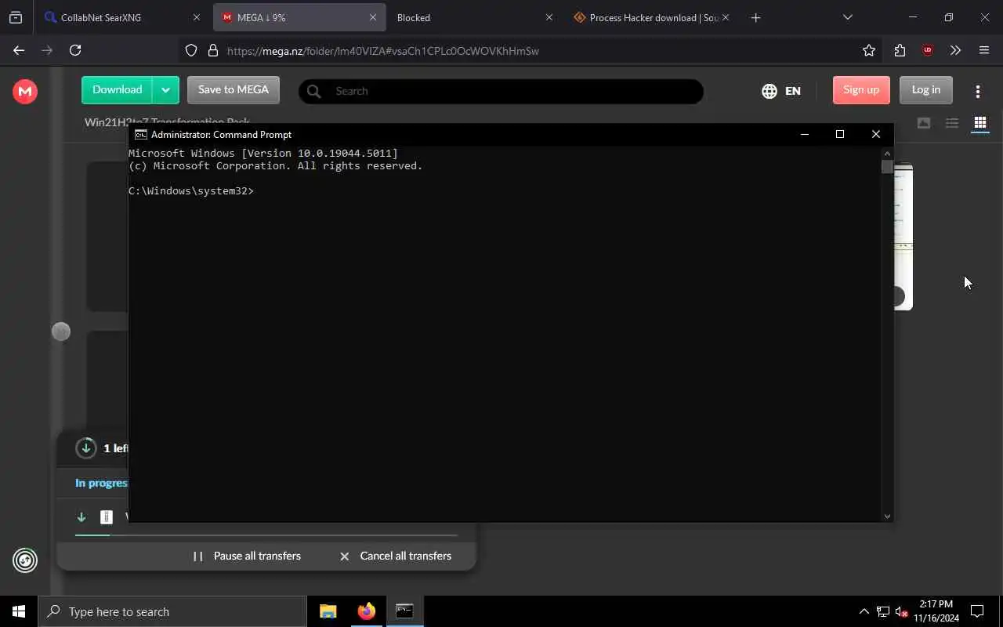Click the taskbar Type here to search box

click(x=172, y=611)
